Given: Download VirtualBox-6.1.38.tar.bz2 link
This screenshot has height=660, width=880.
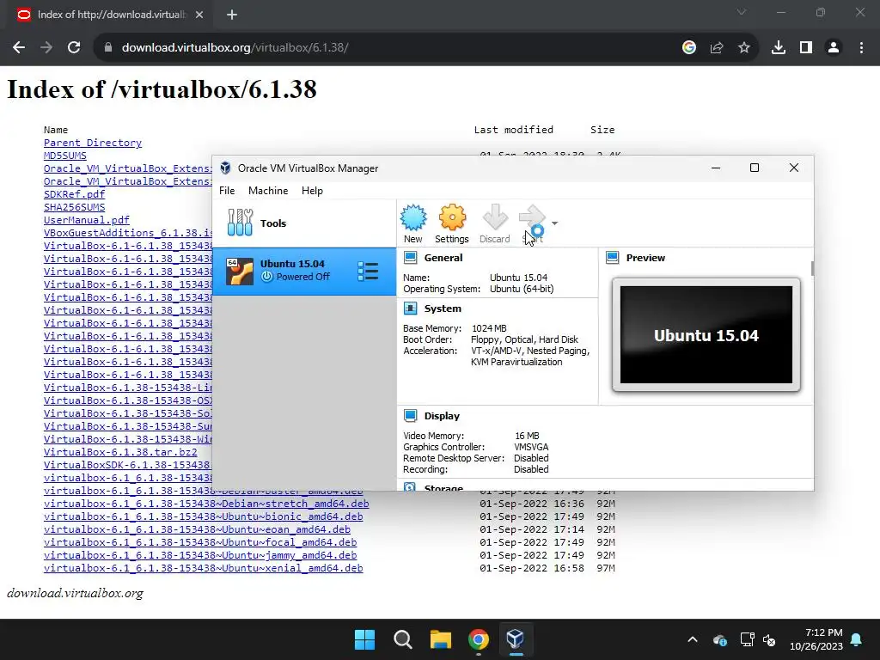Looking at the screenshot, I should (x=120, y=452).
